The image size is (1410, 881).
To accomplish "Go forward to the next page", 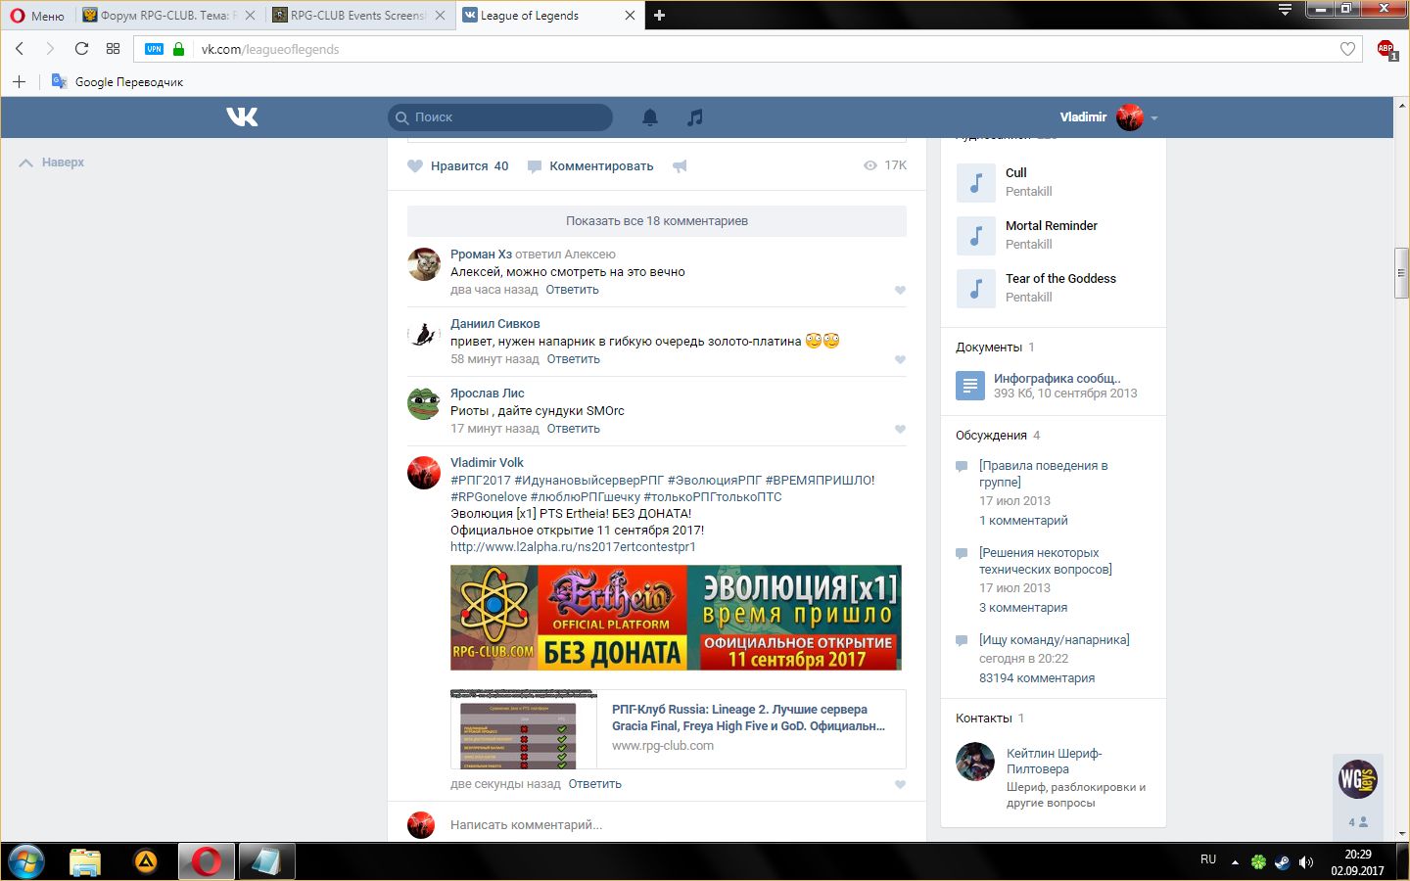I will point(50,49).
